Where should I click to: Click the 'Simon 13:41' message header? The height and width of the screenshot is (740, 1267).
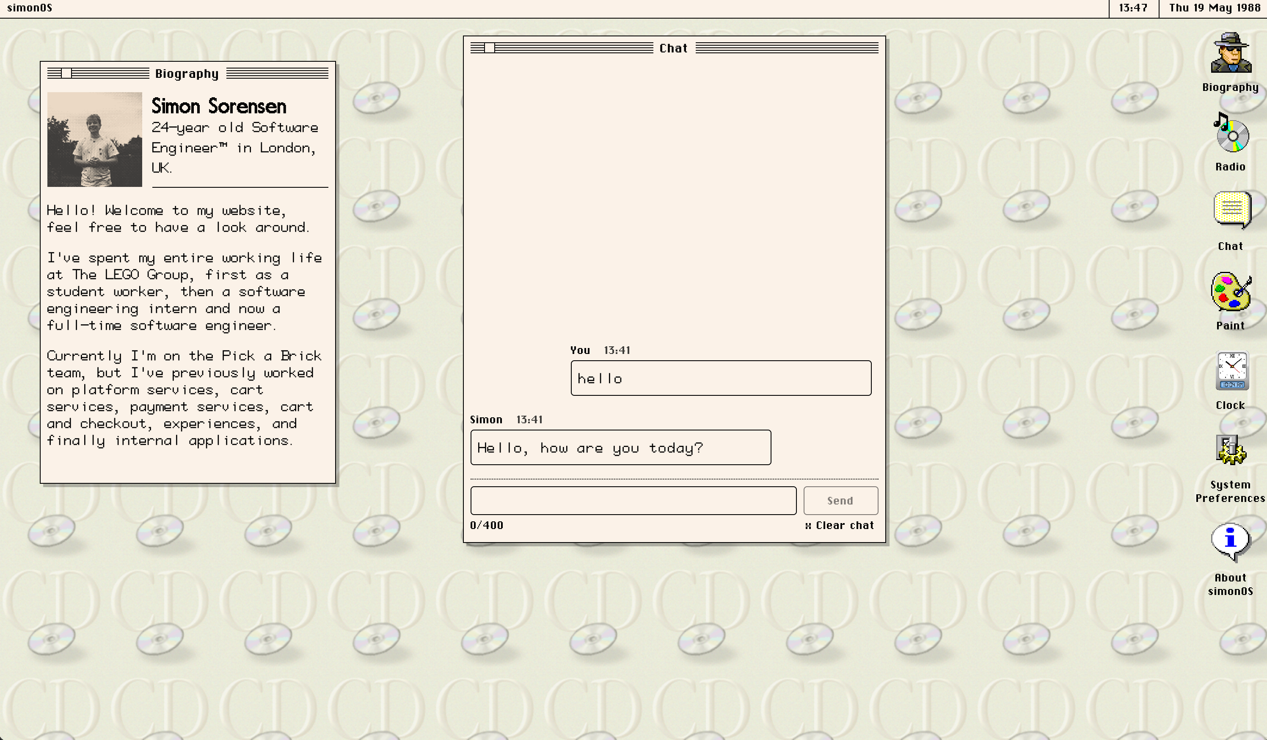point(506,419)
